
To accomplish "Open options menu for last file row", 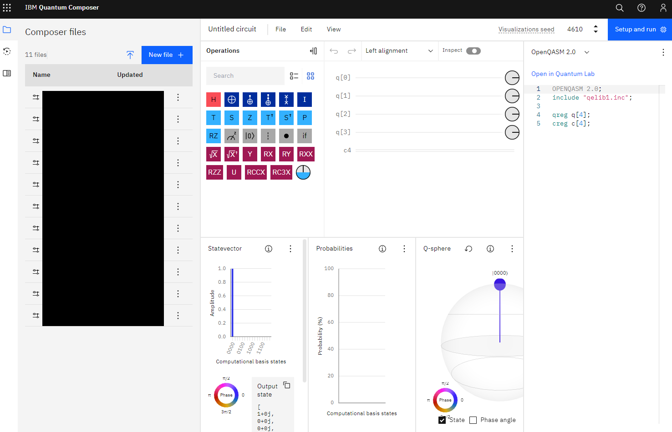I will 178,316.
